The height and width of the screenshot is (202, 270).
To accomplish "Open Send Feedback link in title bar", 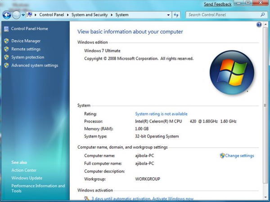I will click(218, 4).
